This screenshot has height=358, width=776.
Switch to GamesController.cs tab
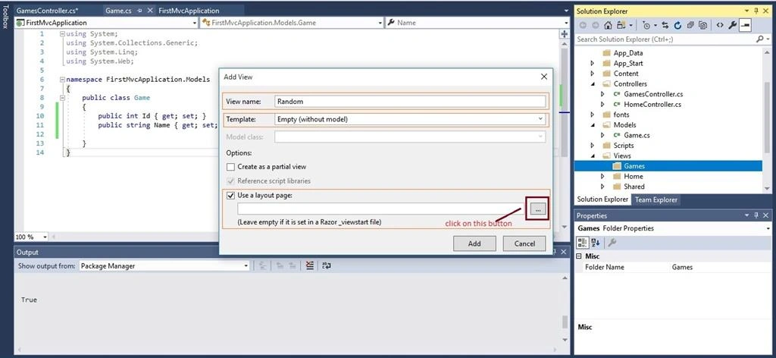48,11
